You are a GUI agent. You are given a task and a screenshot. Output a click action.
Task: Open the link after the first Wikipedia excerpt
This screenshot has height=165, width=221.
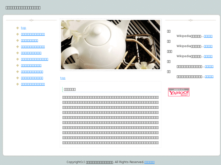click(208, 36)
